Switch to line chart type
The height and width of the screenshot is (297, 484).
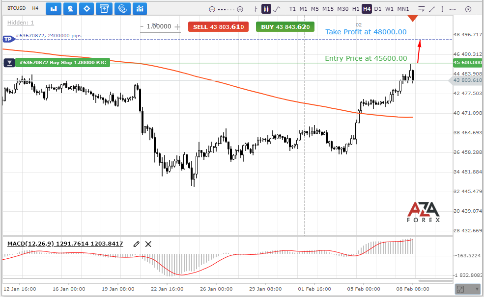(277, 9)
